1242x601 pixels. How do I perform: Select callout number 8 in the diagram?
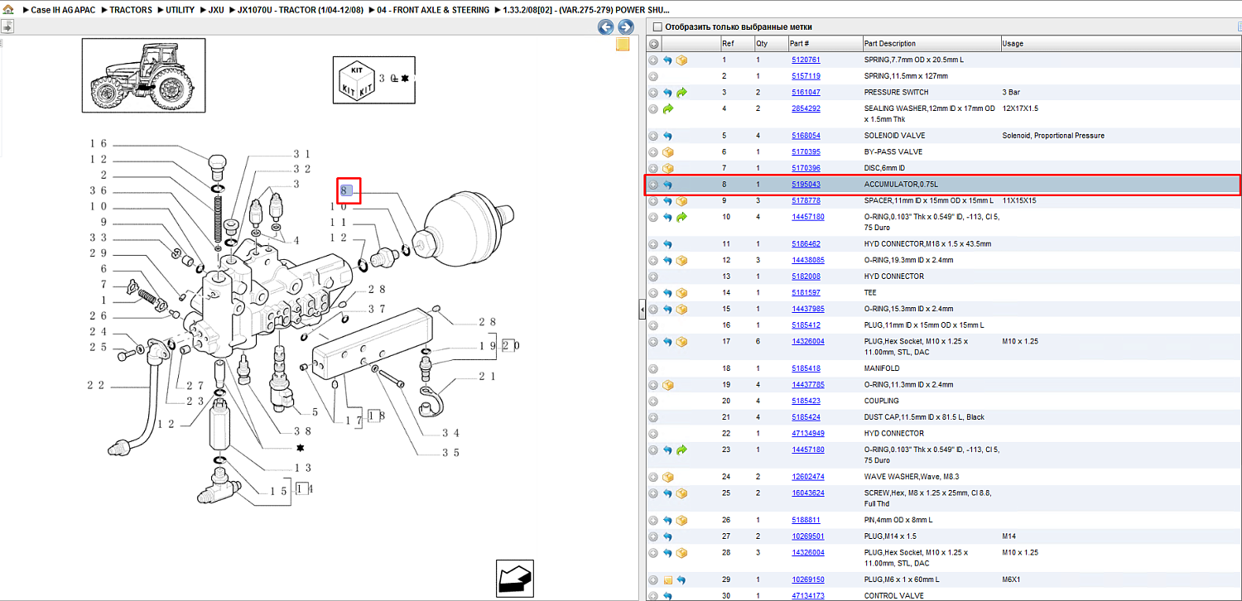(348, 191)
